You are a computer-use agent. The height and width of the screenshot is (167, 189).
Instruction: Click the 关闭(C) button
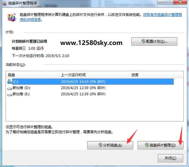click(x=170, y=158)
